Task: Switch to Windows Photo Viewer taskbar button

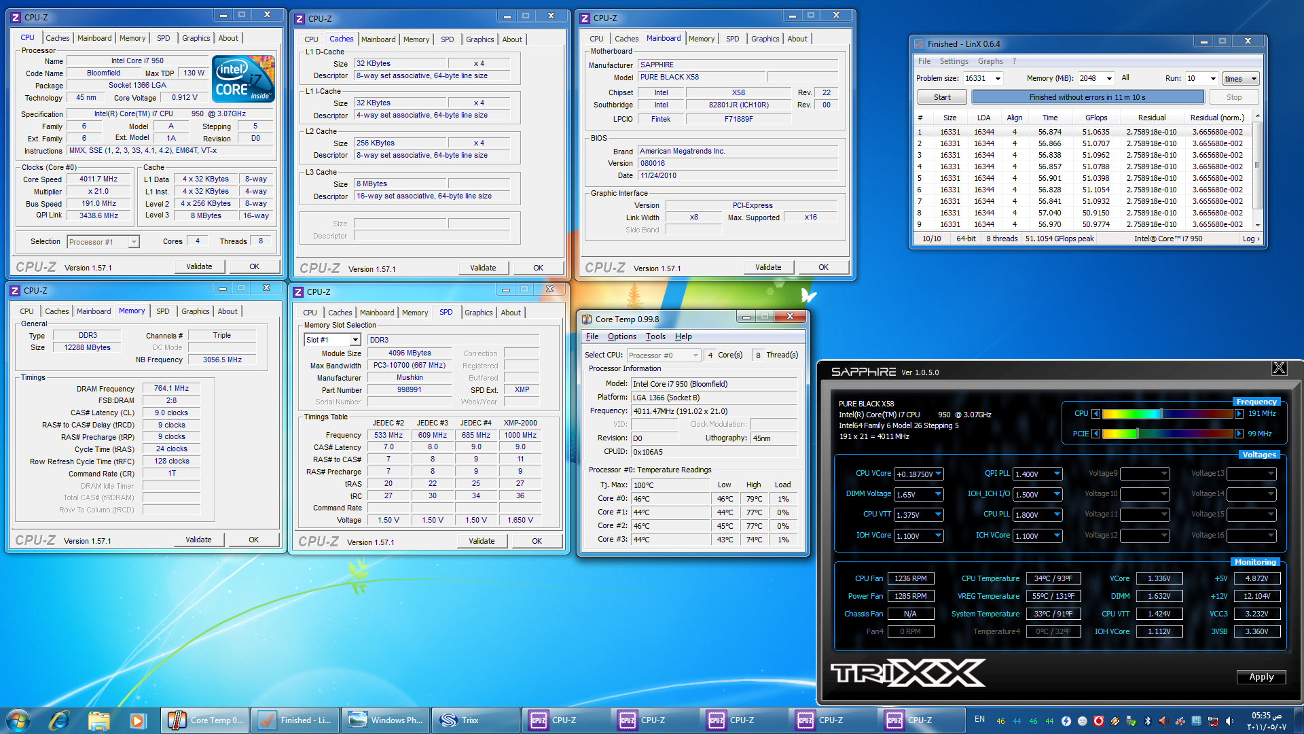Action: coord(384,720)
